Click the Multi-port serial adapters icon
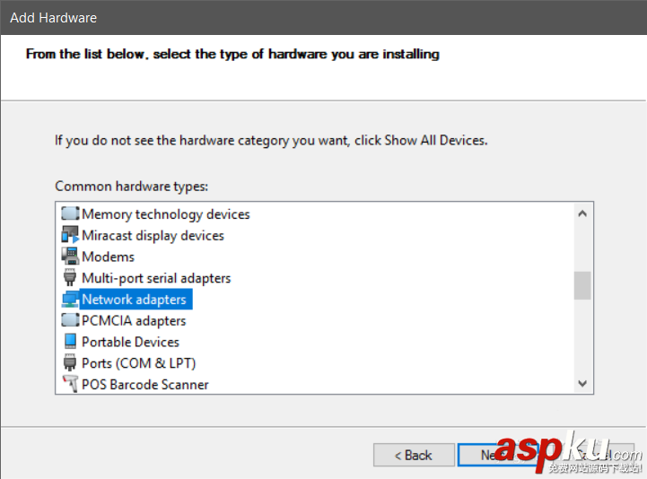647x479 pixels. coord(70,278)
